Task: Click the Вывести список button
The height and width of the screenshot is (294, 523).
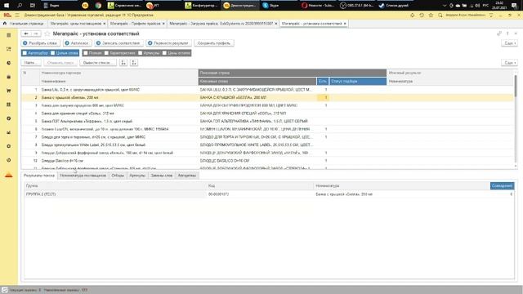Action: point(98,63)
